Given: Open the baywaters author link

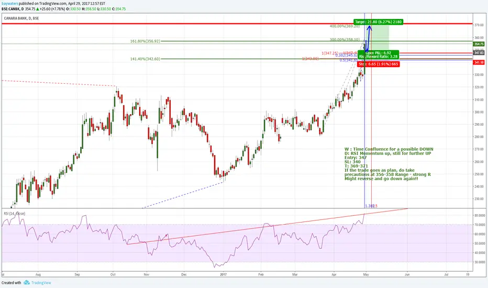Looking at the screenshot, I should 9,4.
